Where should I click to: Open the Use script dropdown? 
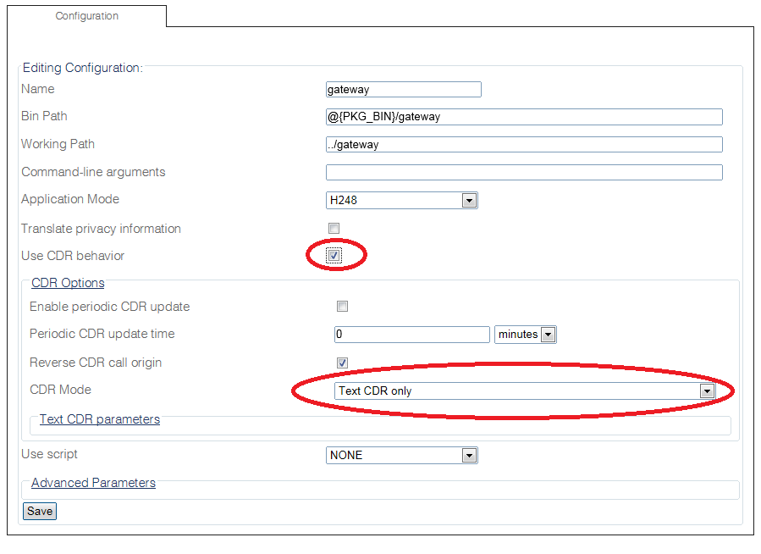click(x=402, y=456)
